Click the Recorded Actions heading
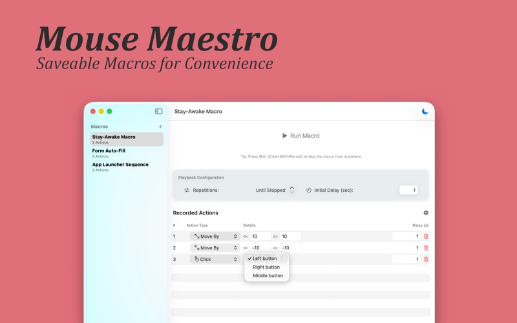This screenshot has width=517, height=323. pos(196,213)
